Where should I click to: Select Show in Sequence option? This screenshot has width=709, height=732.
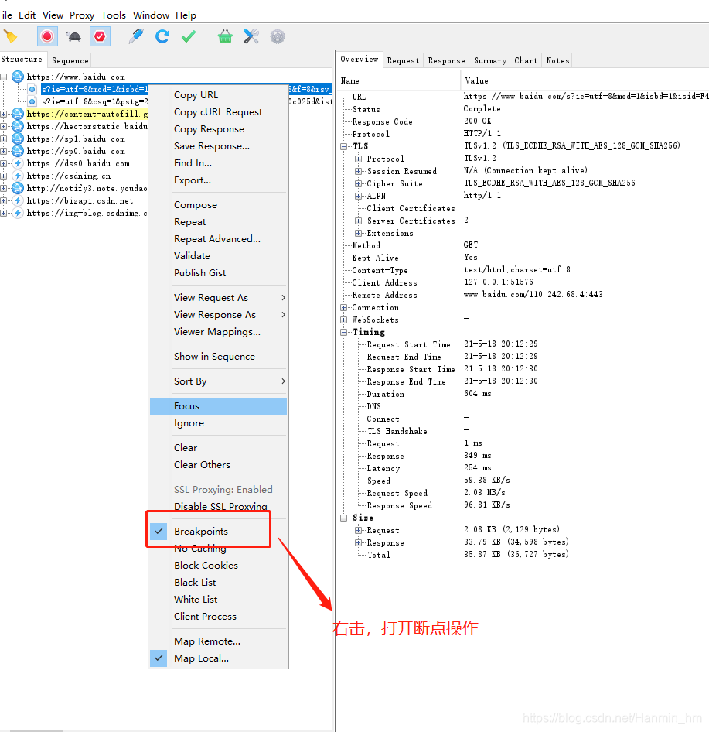click(x=218, y=357)
